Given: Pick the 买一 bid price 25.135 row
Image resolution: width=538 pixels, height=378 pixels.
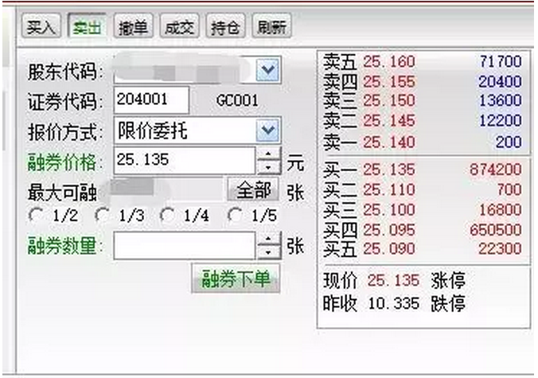Looking at the screenshot, I should coord(423,170).
